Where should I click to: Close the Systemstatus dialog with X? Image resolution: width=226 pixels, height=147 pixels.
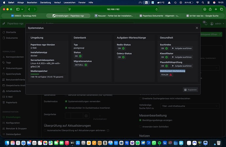tap(197, 28)
